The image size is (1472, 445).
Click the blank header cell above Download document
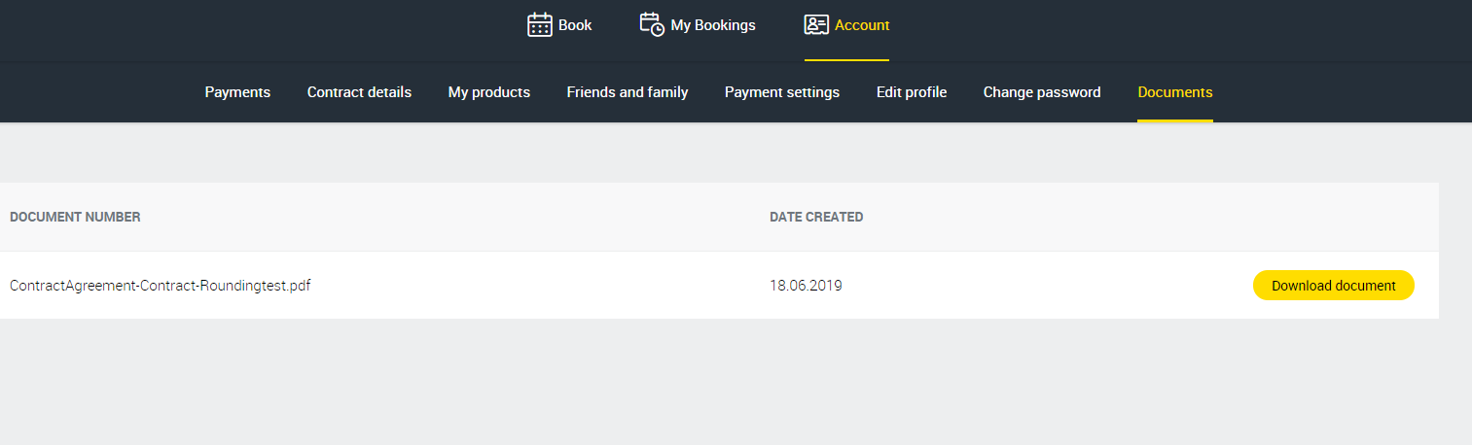[x=1333, y=218]
